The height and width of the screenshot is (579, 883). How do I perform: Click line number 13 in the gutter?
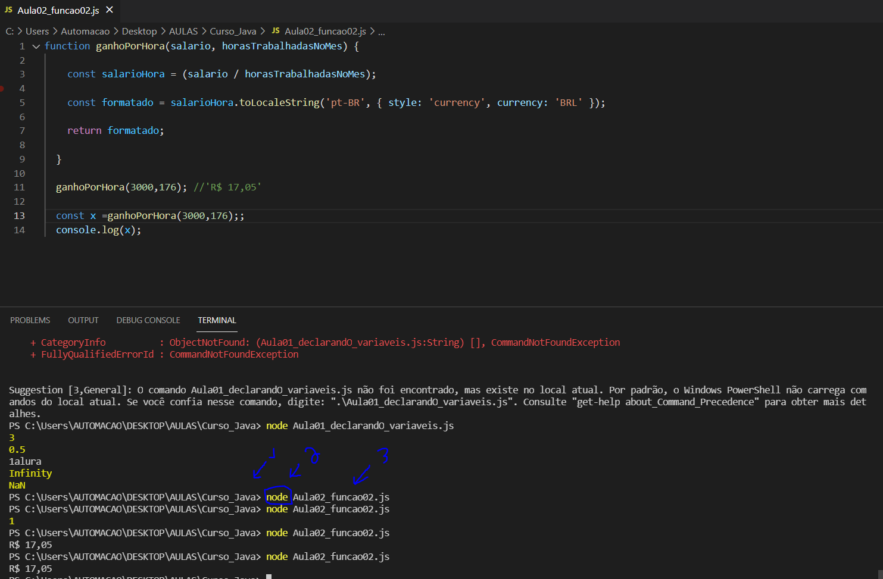[19, 216]
